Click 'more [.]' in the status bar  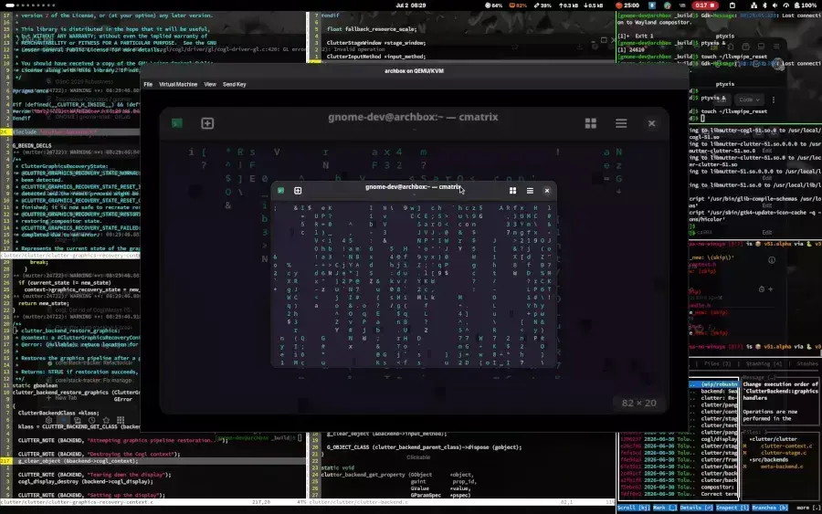click(x=808, y=508)
